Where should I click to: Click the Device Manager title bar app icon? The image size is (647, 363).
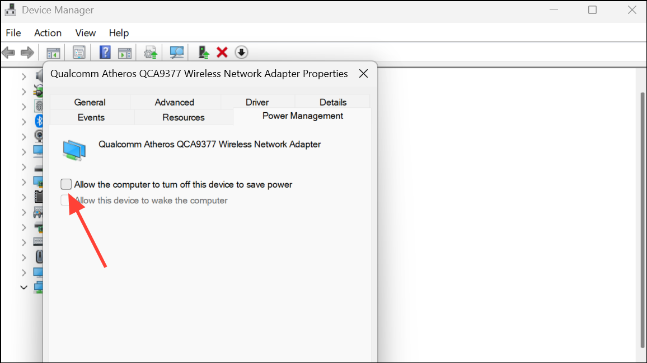10,10
